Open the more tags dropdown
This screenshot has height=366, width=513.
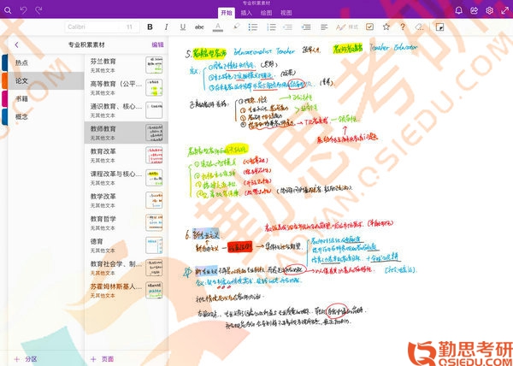(x=419, y=27)
